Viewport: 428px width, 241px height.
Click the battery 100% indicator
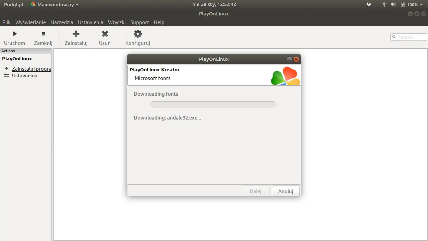(x=409, y=5)
